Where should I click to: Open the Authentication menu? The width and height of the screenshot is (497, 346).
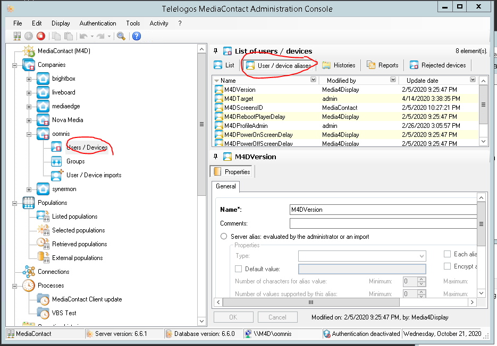98,23
